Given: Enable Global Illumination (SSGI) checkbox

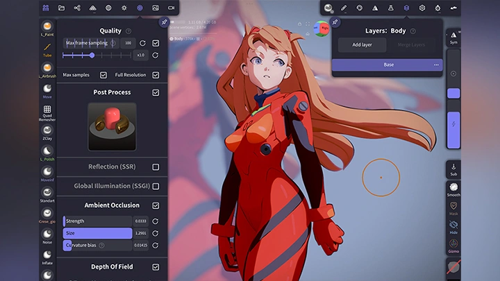Looking at the screenshot, I should pyautogui.click(x=156, y=186).
